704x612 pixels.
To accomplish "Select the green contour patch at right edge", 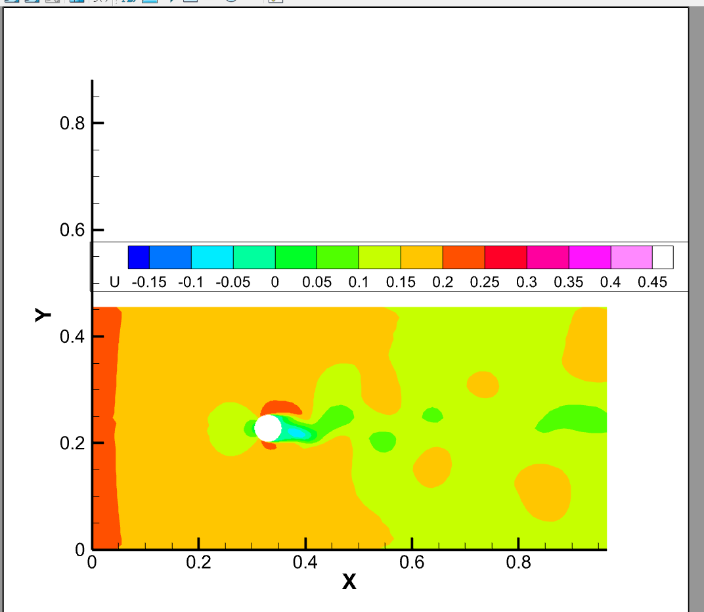I will (x=573, y=419).
